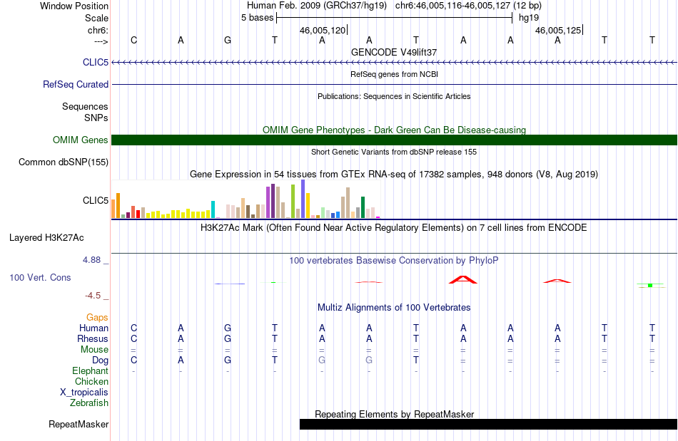The height and width of the screenshot is (441, 678).
Task: Click the black RepeatMasker element bar
Action: 488,424
